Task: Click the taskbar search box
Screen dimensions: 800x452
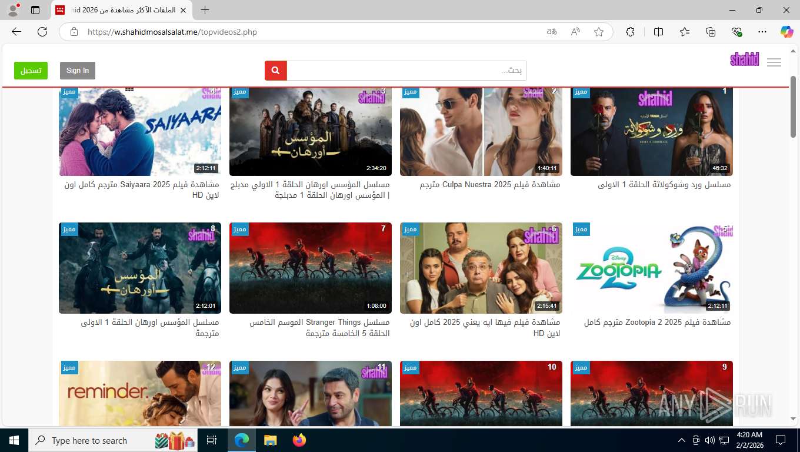Action: coord(114,440)
